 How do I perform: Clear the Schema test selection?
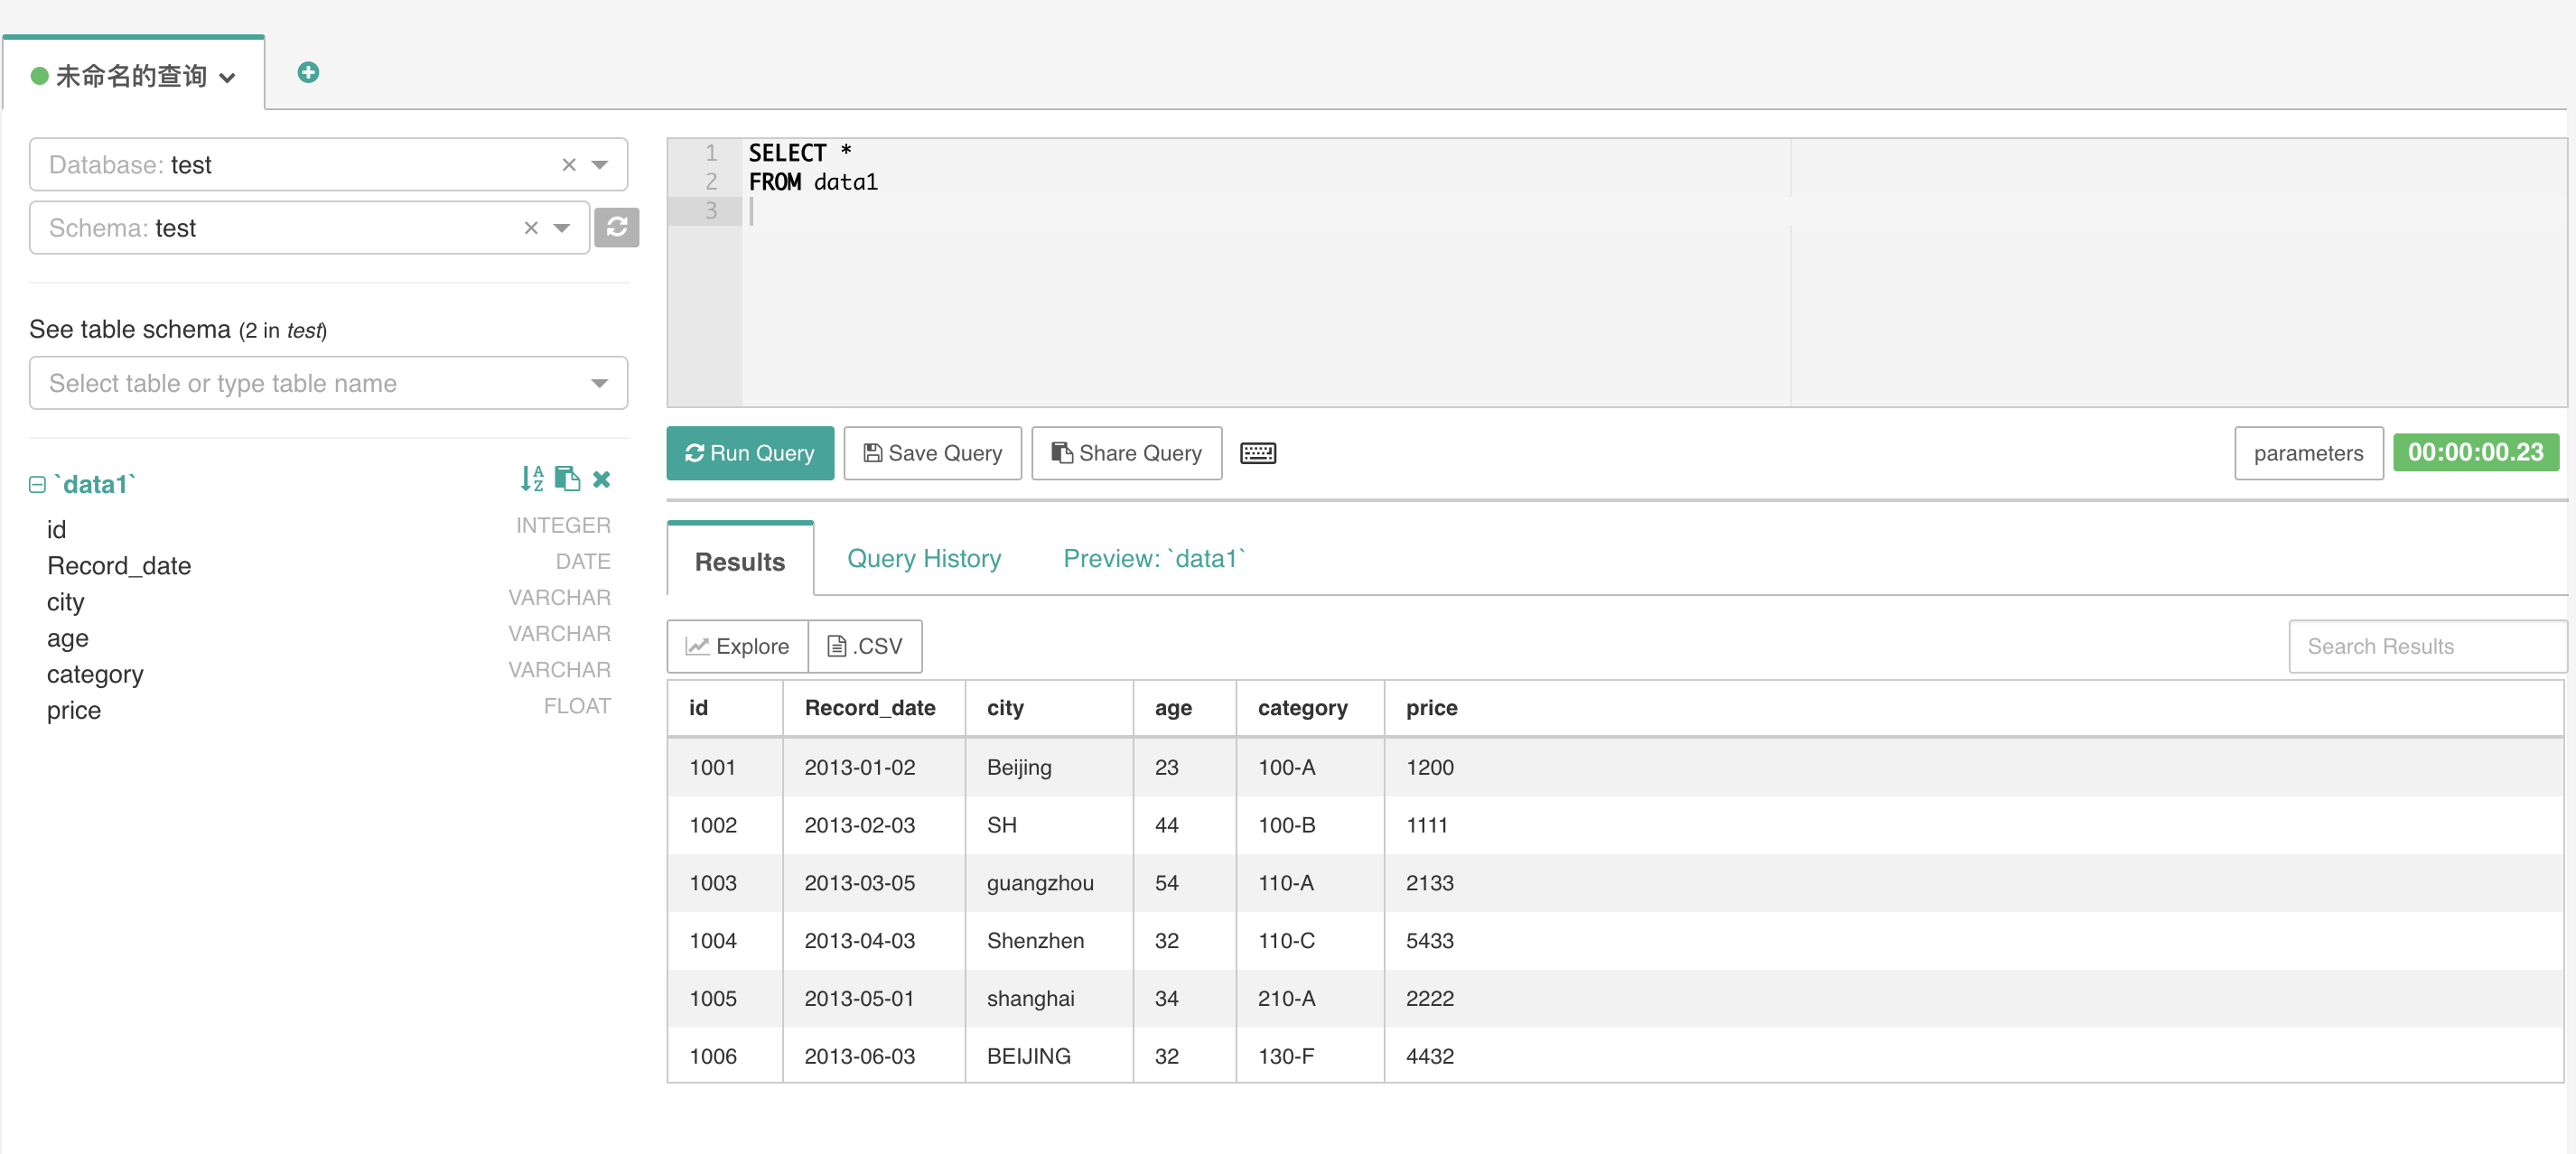point(531,228)
